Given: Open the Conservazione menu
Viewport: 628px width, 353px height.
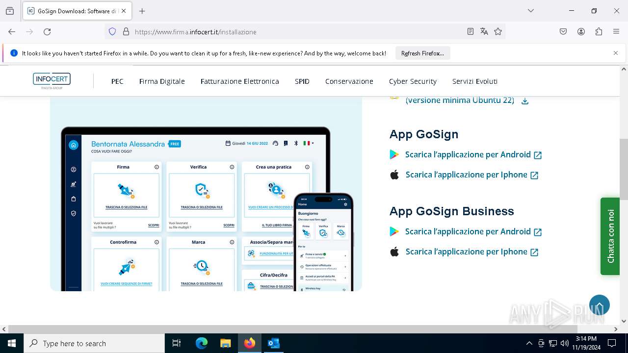Looking at the screenshot, I should click(x=349, y=81).
